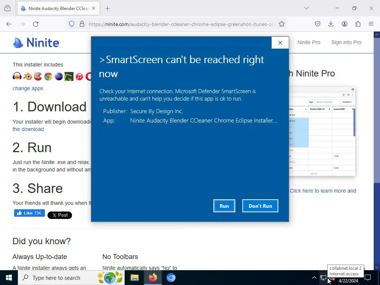
Task: Click the download retry link
Action: [29, 129]
